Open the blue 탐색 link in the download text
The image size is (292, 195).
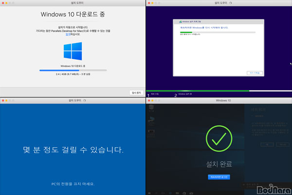pos(68,35)
